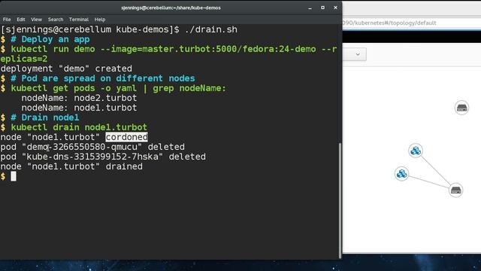Click the "# Pod are spread on different nodes" comment

(103, 78)
